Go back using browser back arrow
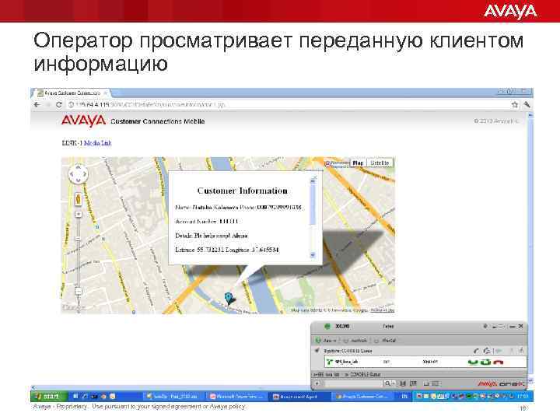Viewport: 560px width, 420px height. [x=37, y=105]
